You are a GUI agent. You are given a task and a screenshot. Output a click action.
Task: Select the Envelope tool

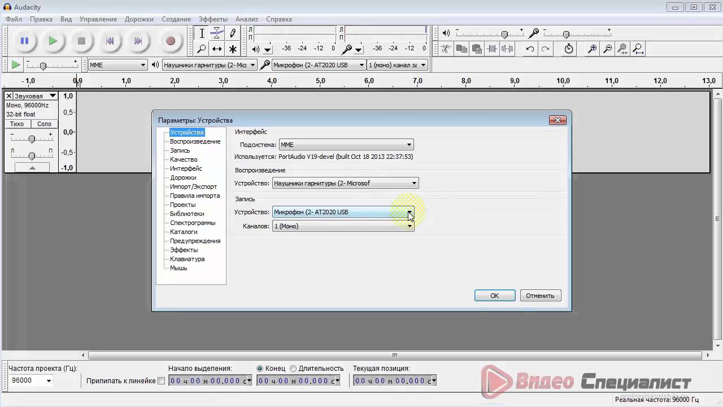(x=217, y=33)
